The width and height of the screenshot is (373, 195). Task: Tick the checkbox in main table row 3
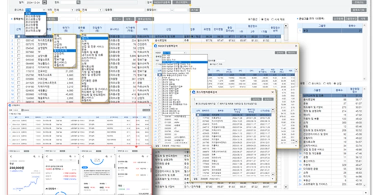click(19, 44)
